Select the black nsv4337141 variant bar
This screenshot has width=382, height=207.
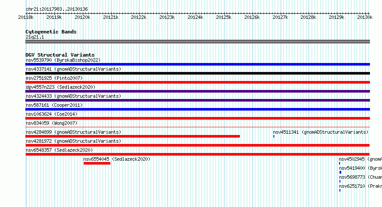click(x=197, y=73)
